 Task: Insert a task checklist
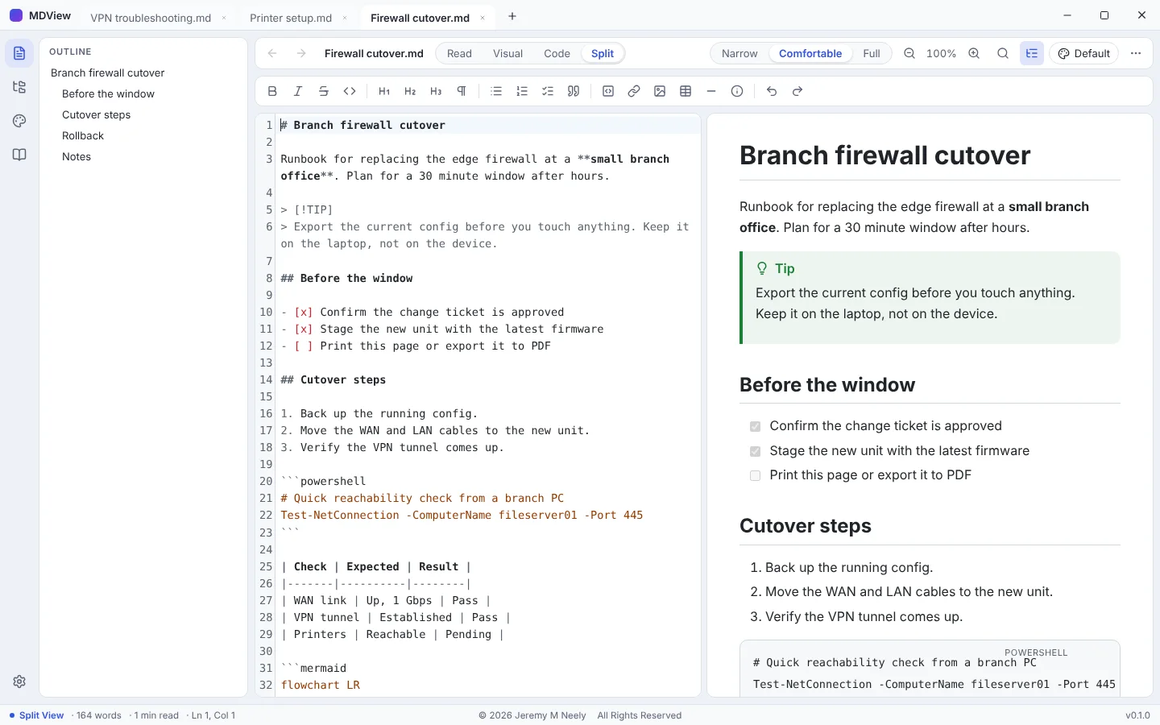click(x=548, y=91)
